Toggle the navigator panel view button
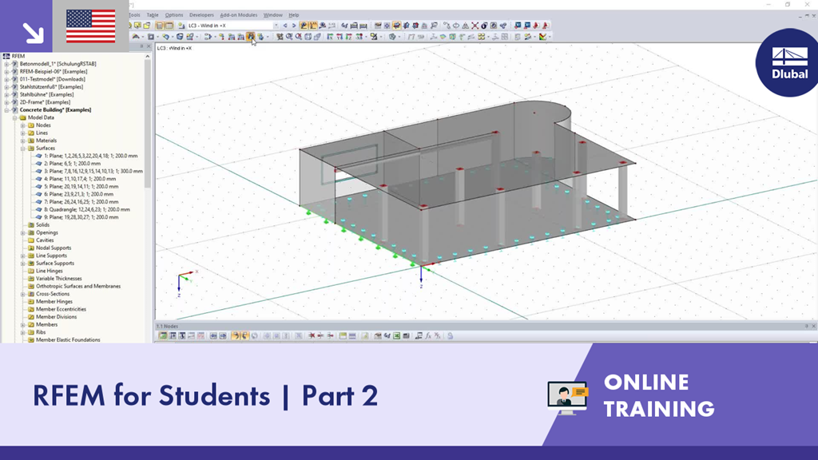 click(x=159, y=26)
